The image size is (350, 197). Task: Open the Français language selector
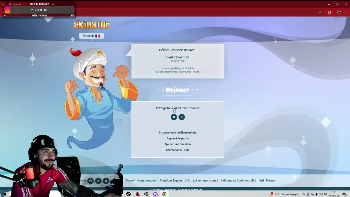(x=91, y=36)
